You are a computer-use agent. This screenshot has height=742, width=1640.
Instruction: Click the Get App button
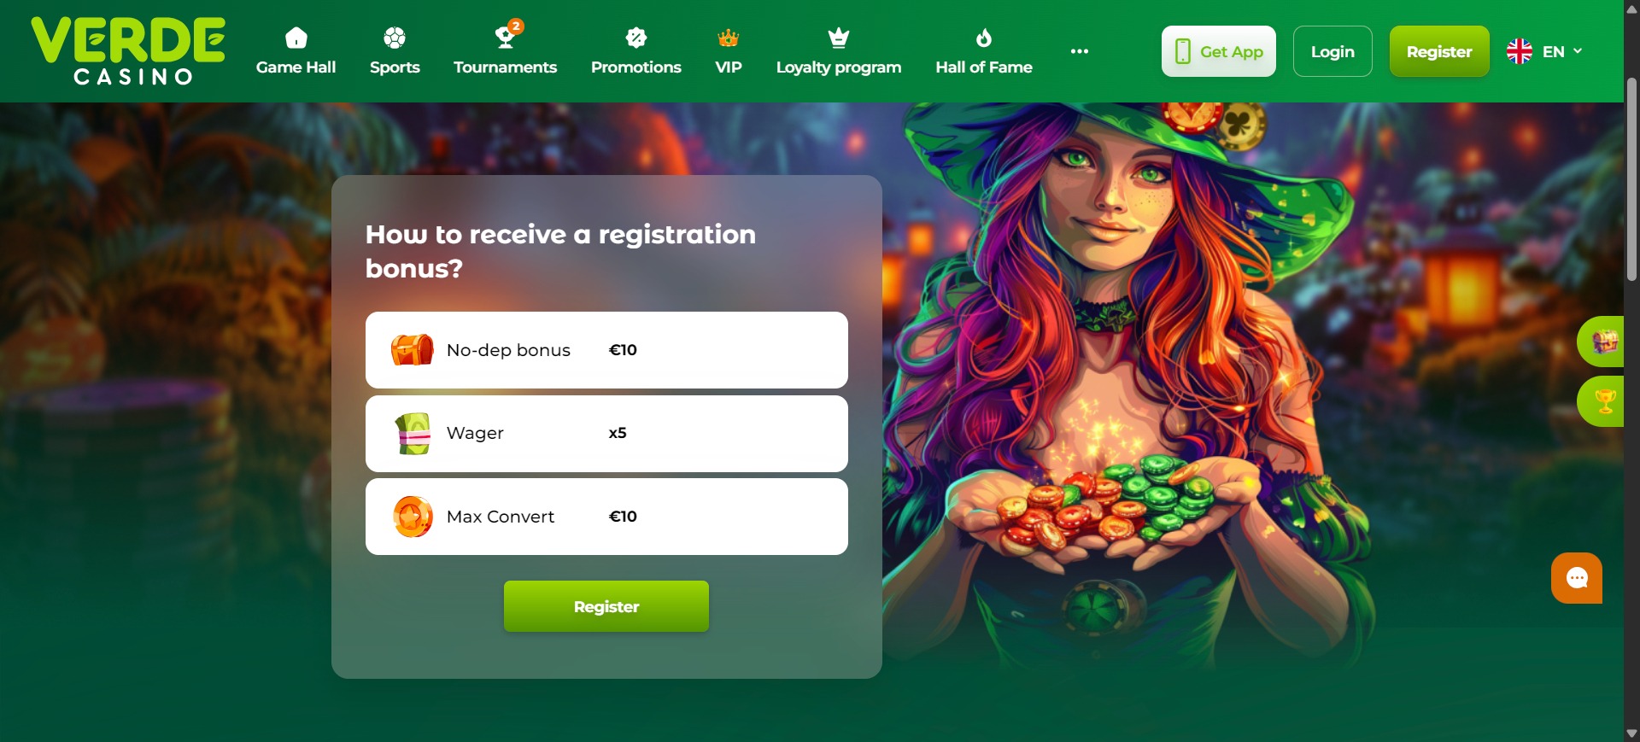(1219, 51)
